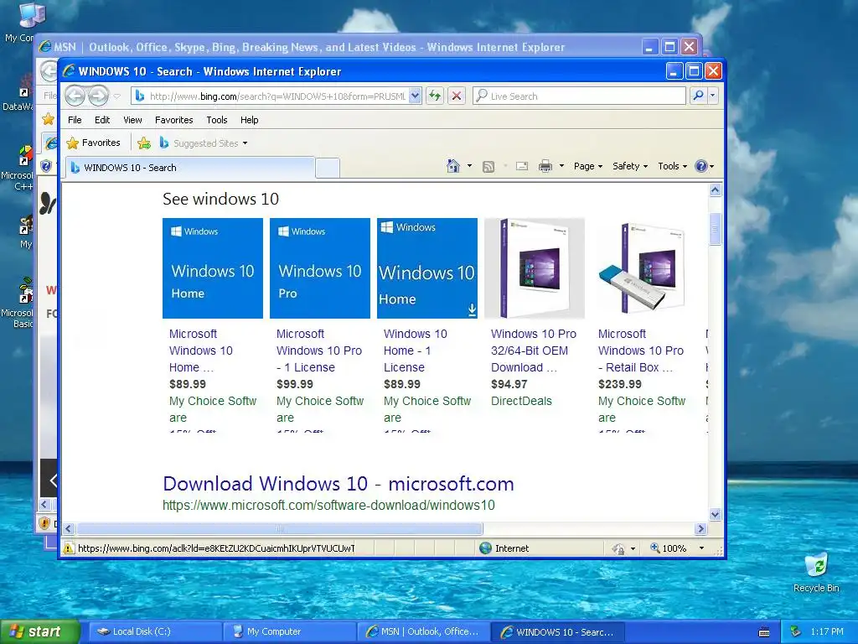Open the address bar history dropdown
858x644 pixels.
coord(415,96)
